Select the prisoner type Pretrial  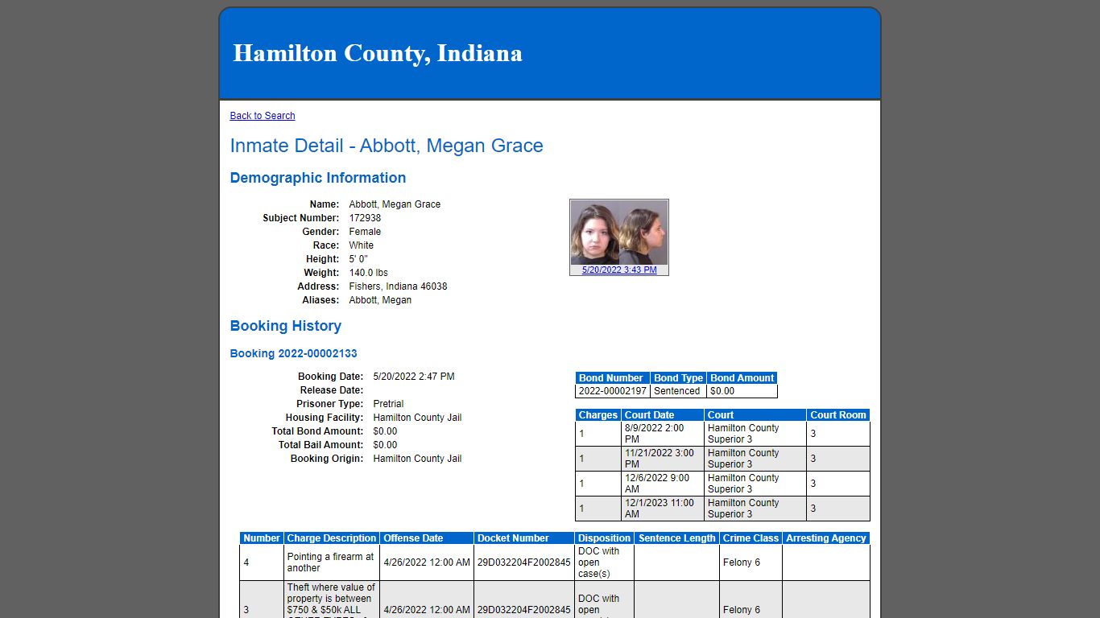(389, 404)
